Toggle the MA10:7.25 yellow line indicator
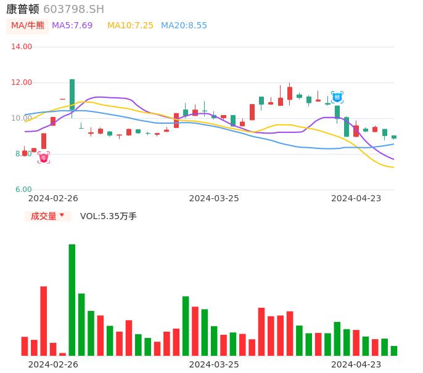Viewport: 423px width, 373px height. 130,25
